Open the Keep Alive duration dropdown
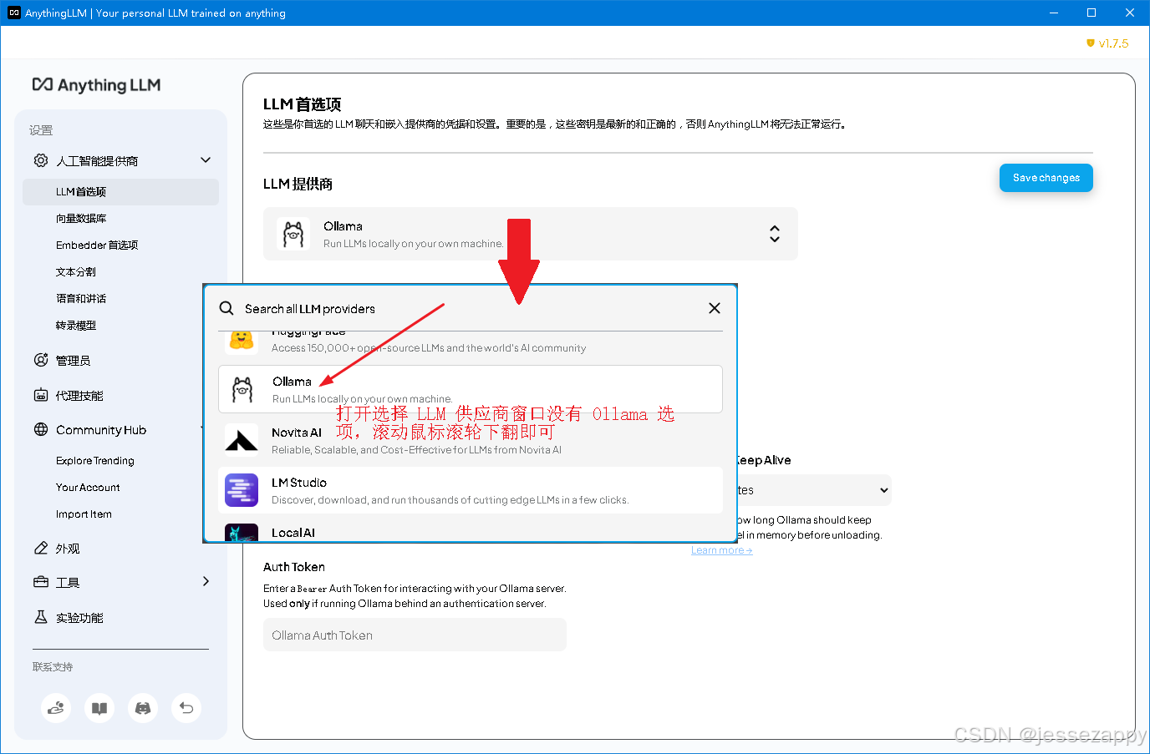 pyautogui.click(x=814, y=490)
